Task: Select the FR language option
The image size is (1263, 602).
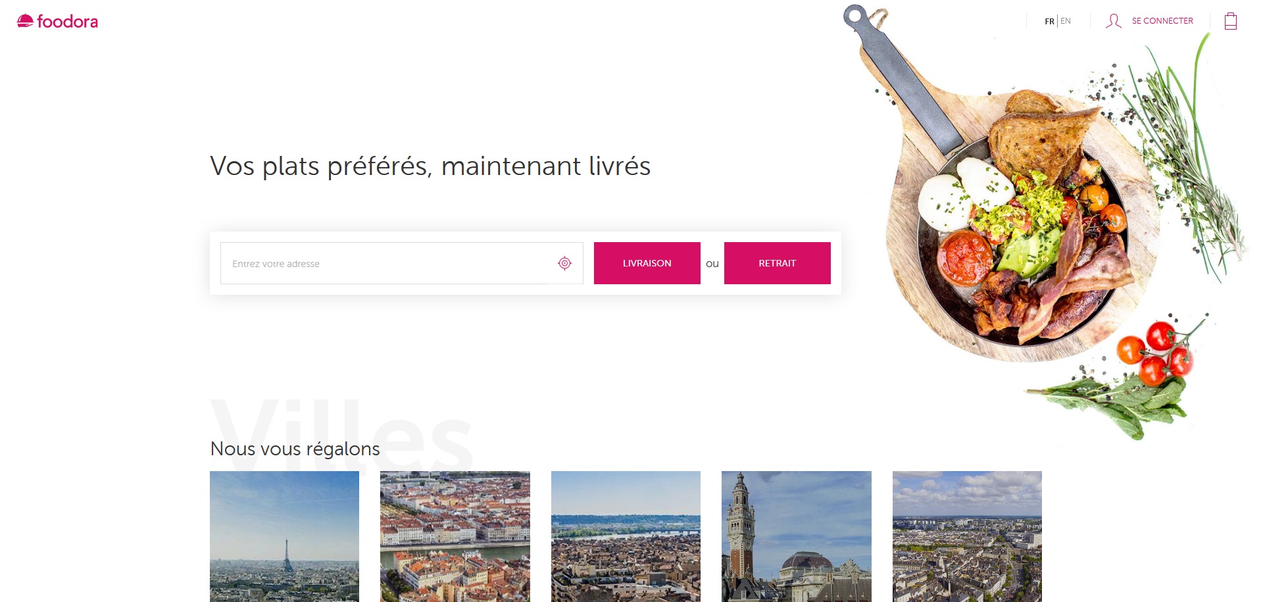Action: coord(1049,21)
